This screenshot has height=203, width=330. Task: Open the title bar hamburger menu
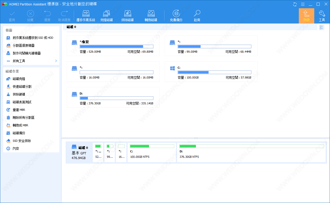pos(303,4)
